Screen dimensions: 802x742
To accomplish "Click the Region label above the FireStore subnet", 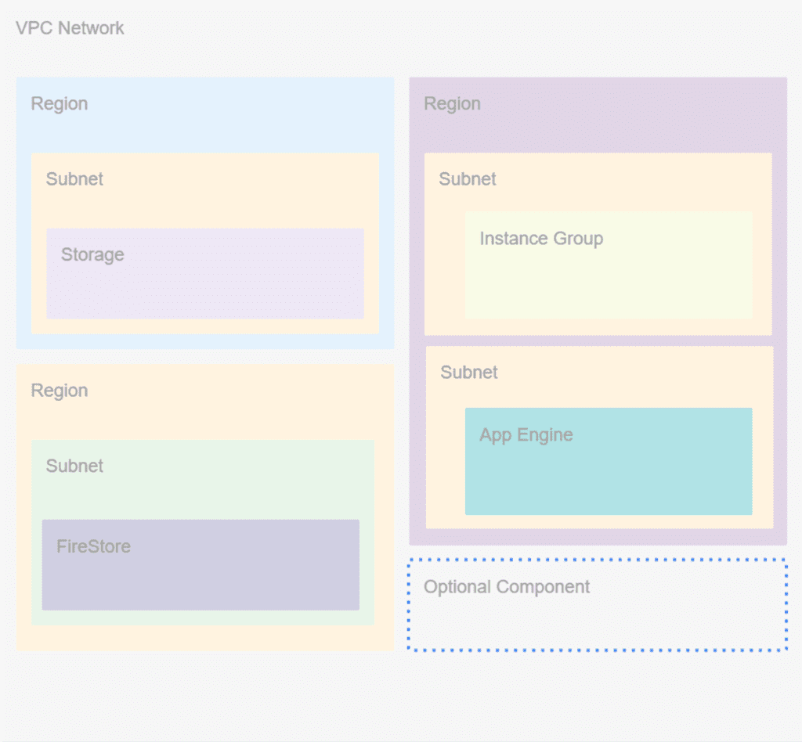I will coord(60,391).
